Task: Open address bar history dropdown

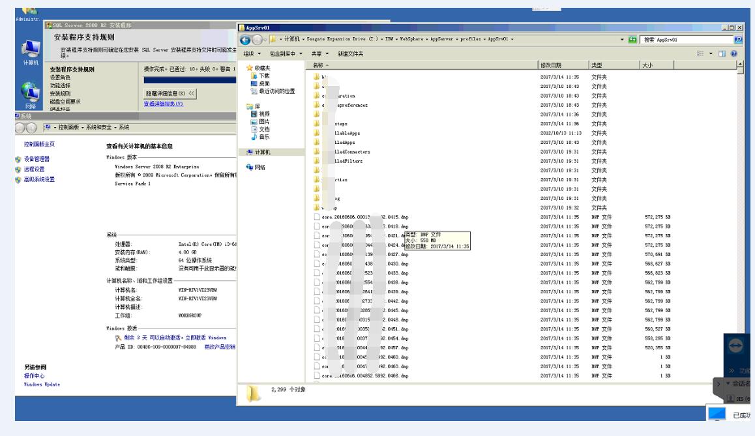Action: coord(622,40)
